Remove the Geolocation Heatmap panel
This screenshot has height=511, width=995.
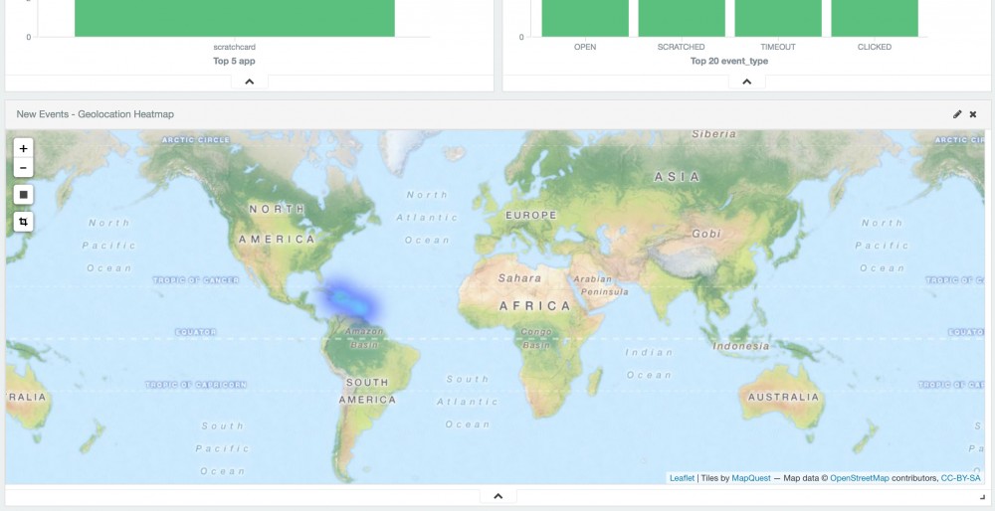(x=973, y=114)
